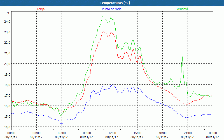Click the 20,0 y-axis value
The height and width of the screenshot is (140, 224).
(x=8, y=64)
